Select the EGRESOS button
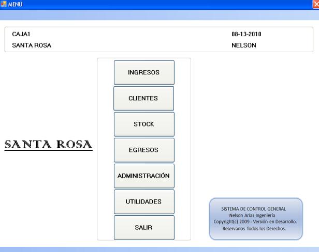 pos(143,150)
